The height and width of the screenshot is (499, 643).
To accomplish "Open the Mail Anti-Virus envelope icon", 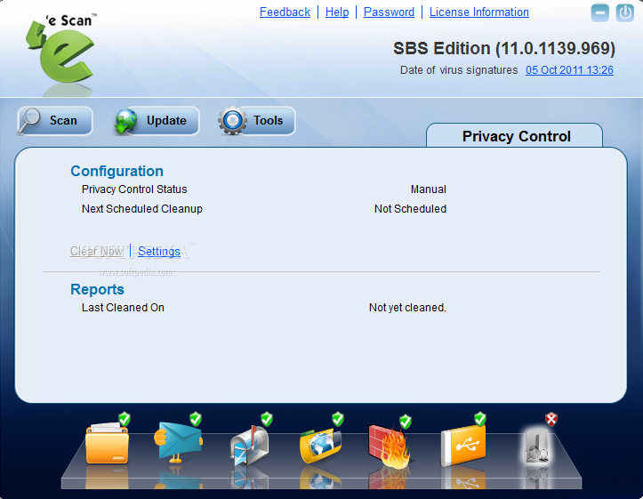I will click(x=179, y=441).
